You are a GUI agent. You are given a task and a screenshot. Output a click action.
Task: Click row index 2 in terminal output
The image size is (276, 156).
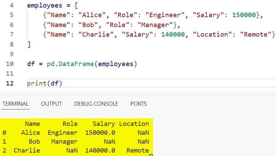point(4,151)
